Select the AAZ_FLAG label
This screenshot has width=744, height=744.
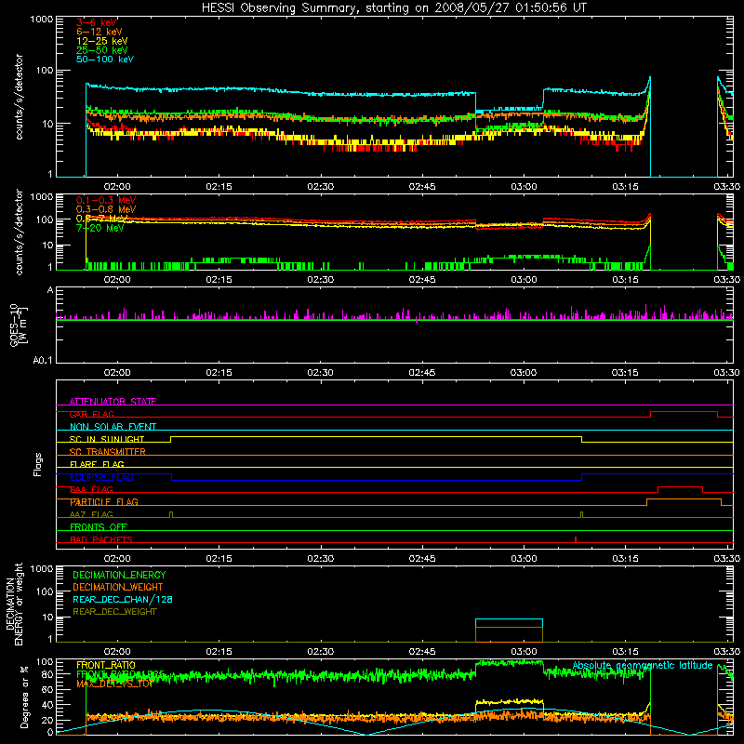(x=91, y=514)
